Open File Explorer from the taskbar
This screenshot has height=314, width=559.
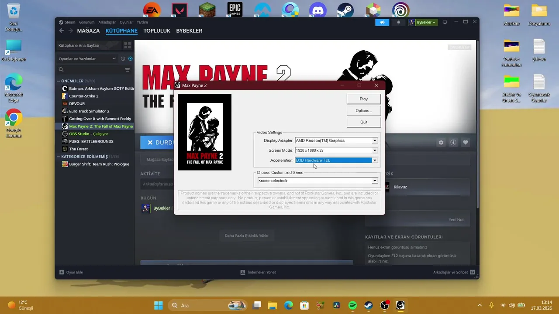(273, 305)
